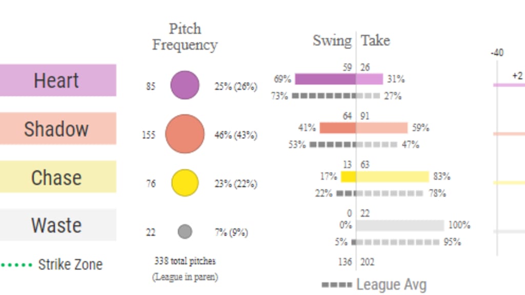
Task: Click the yellow Chase frequency circle
Action: coord(185,183)
